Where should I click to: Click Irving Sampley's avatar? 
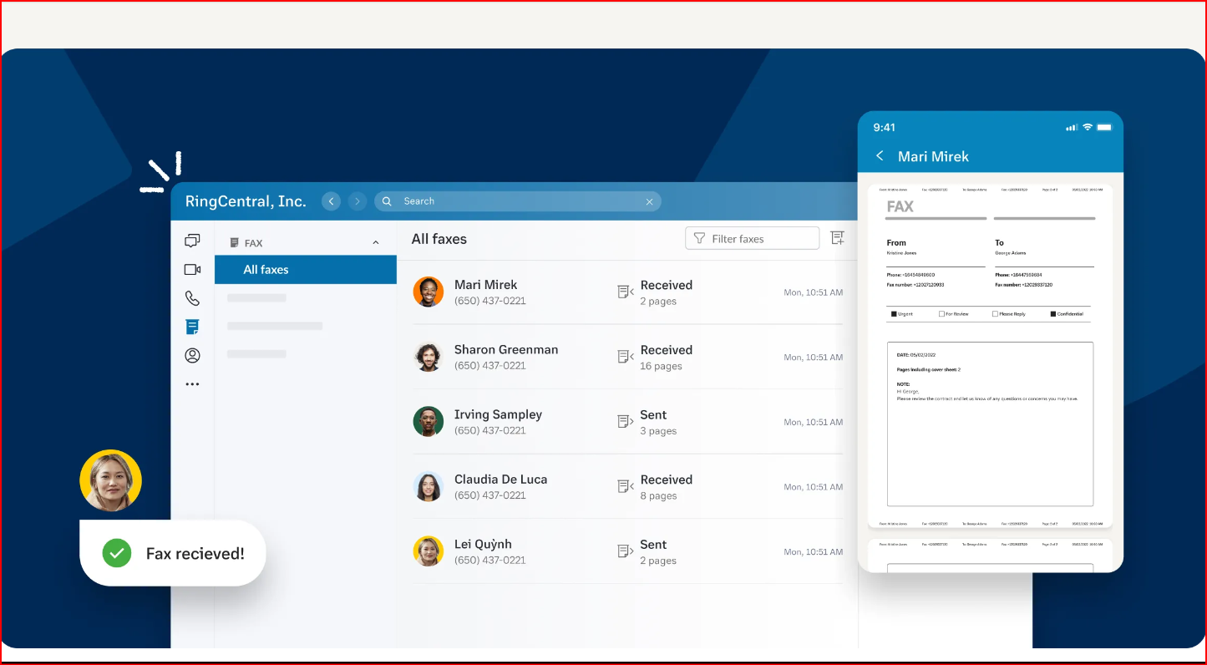coord(428,421)
